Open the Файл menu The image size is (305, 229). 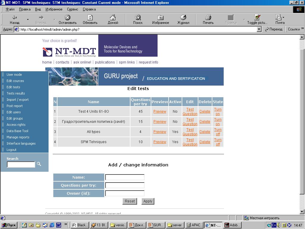tap(10, 9)
